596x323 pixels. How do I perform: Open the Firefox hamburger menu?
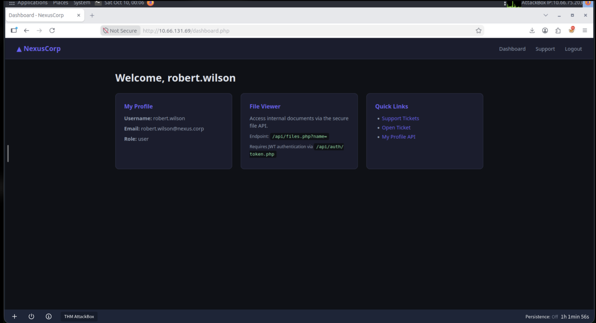585,31
